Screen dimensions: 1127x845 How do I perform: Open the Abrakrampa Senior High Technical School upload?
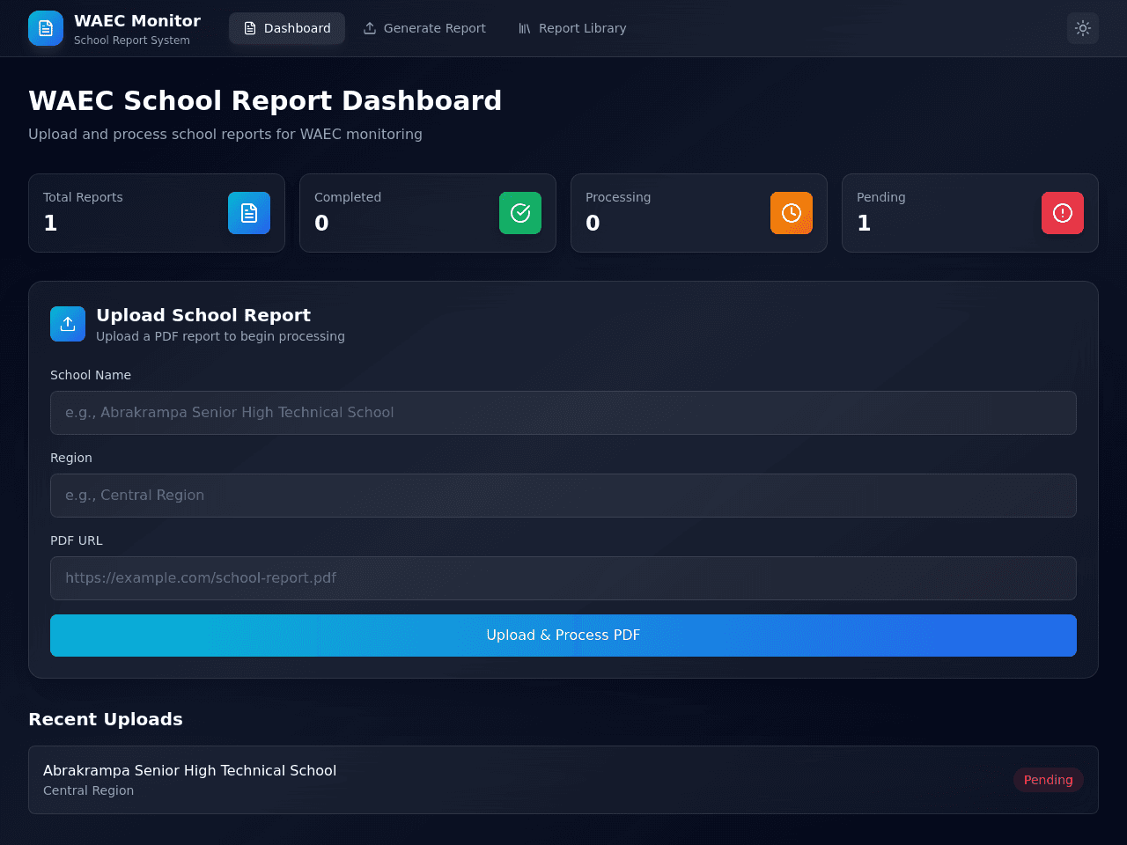pyautogui.click(x=563, y=780)
